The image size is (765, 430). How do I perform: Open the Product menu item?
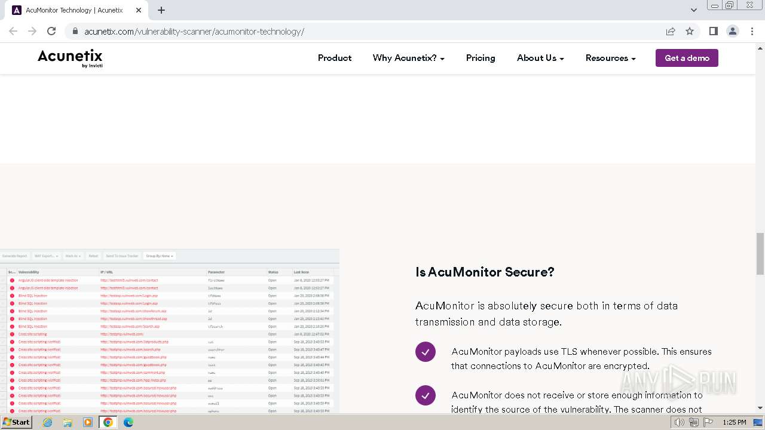(x=335, y=58)
